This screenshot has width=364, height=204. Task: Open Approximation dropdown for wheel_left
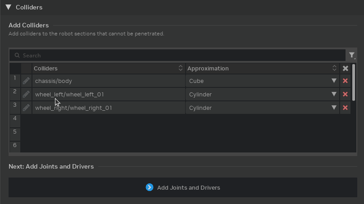coord(334,95)
